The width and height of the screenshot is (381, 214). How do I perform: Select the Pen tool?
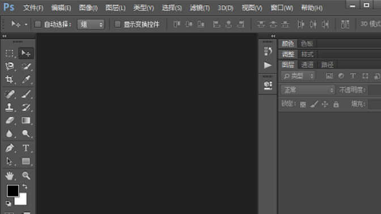[10, 148]
